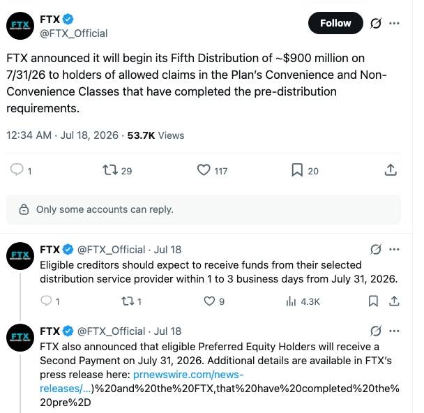
Task: Open more options on eligible creditors reply
Action: point(394,249)
